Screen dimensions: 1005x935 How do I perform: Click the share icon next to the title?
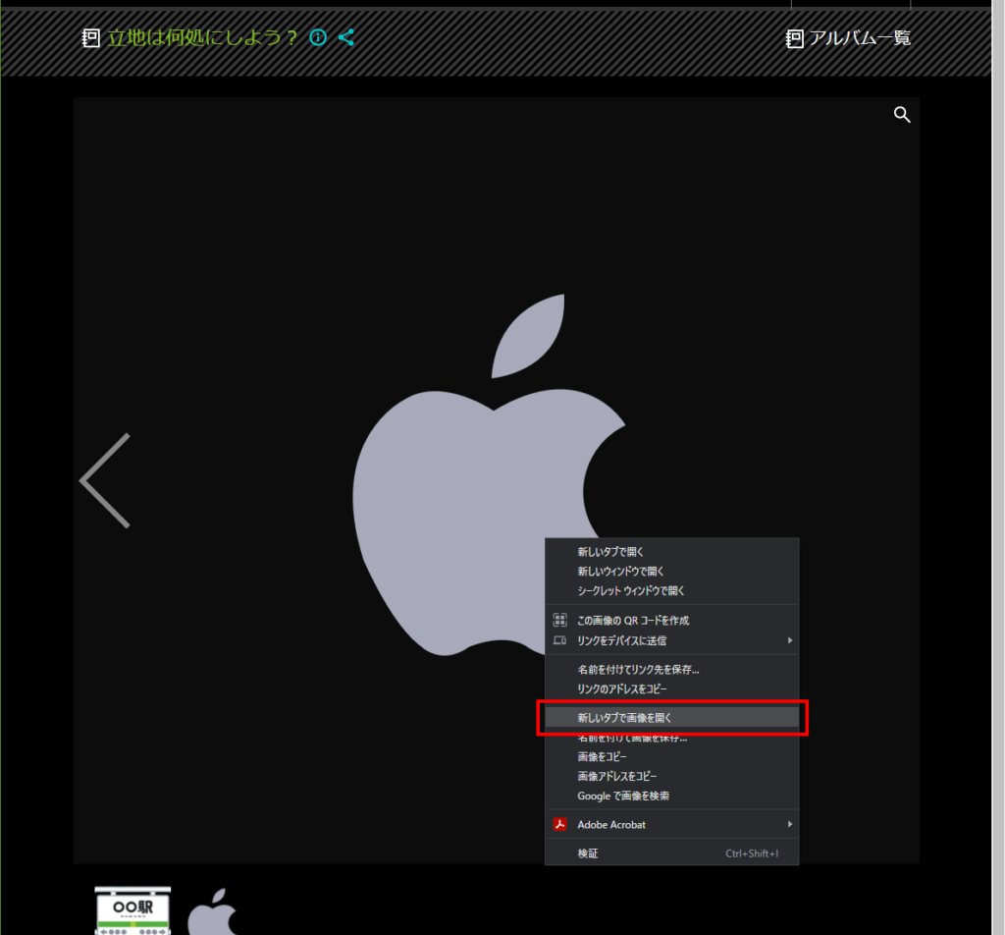(x=346, y=38)
